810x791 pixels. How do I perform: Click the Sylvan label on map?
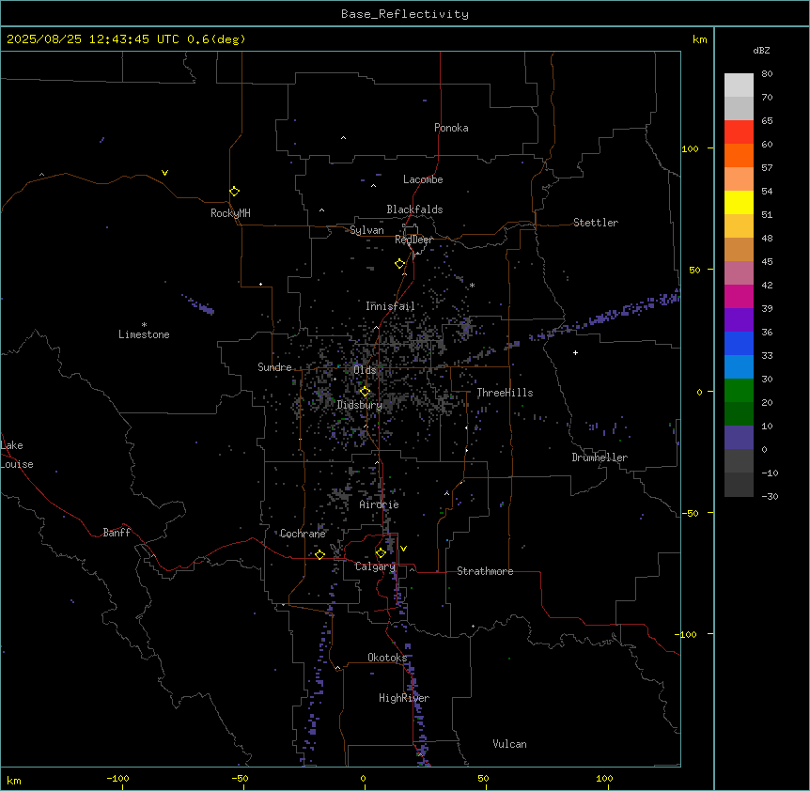tap(366, 230)
